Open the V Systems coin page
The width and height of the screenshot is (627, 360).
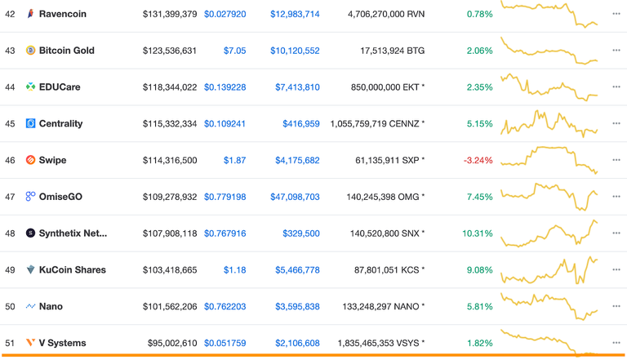click(62, 343)
